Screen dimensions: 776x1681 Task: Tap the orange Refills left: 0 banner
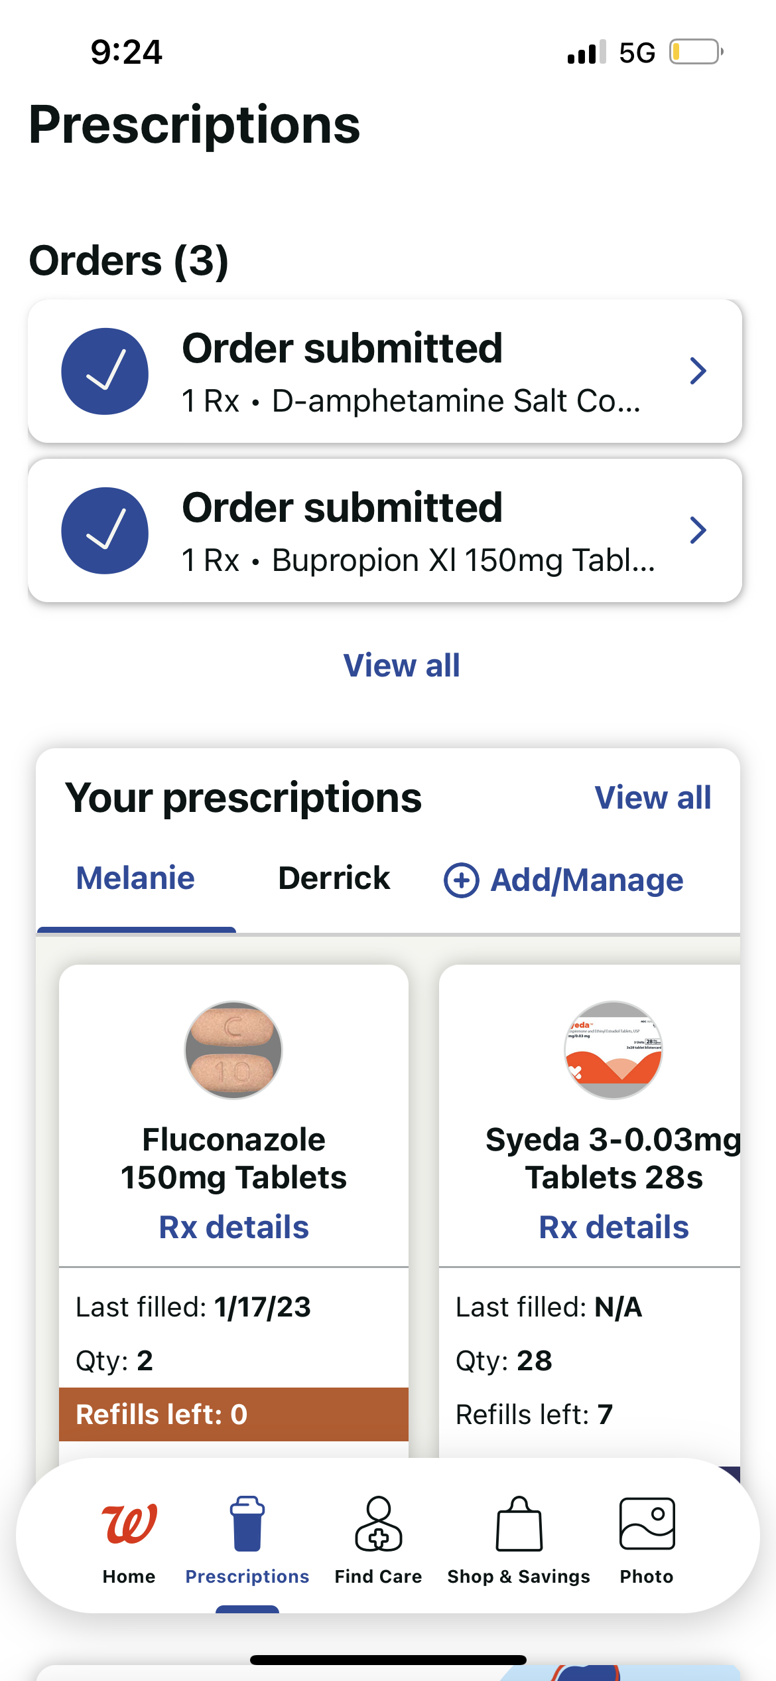pyautogui.click(x=233, y=1414)
